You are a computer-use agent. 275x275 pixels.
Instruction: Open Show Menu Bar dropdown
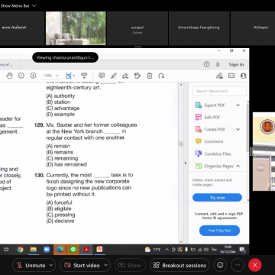[x=18, y=5]
